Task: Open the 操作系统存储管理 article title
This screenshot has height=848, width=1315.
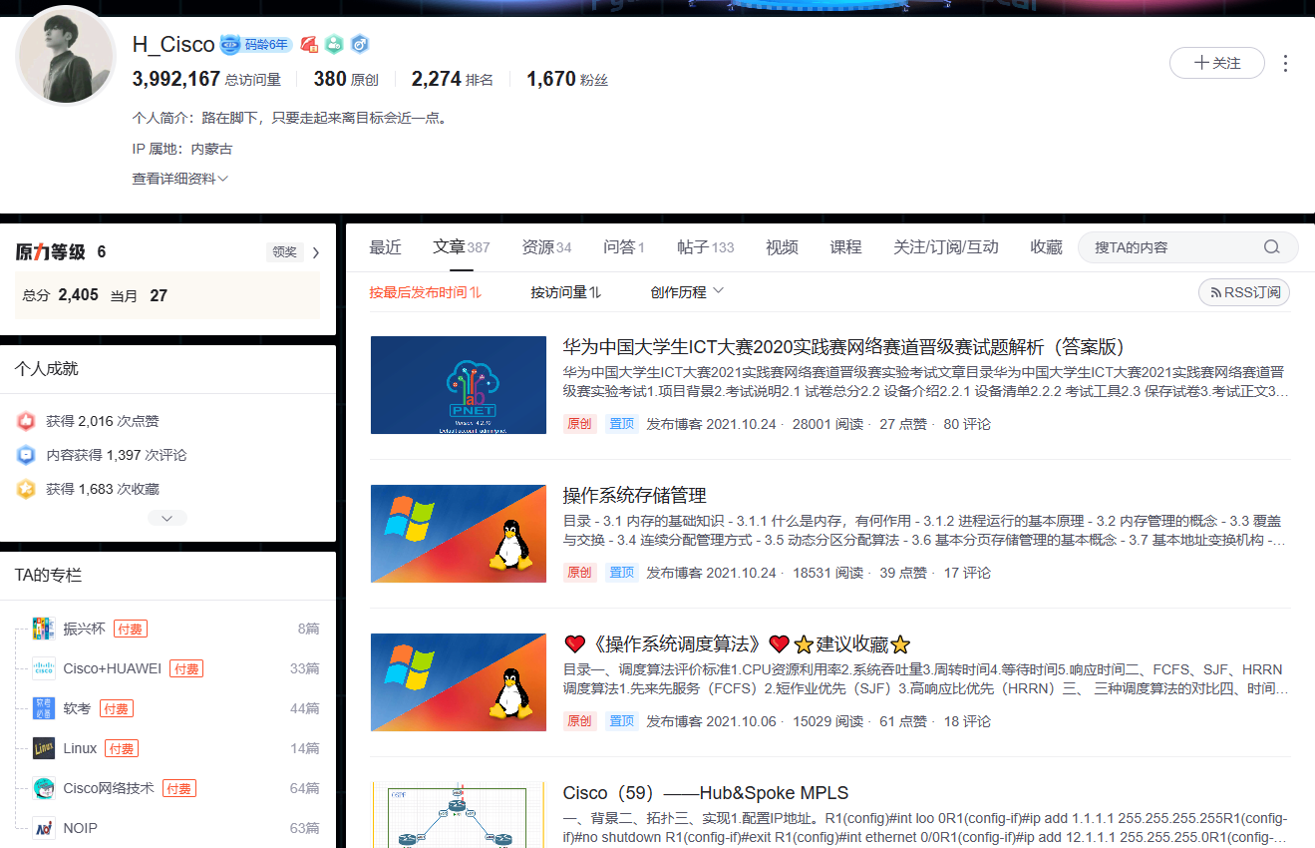Action: (x=634, y=496)
